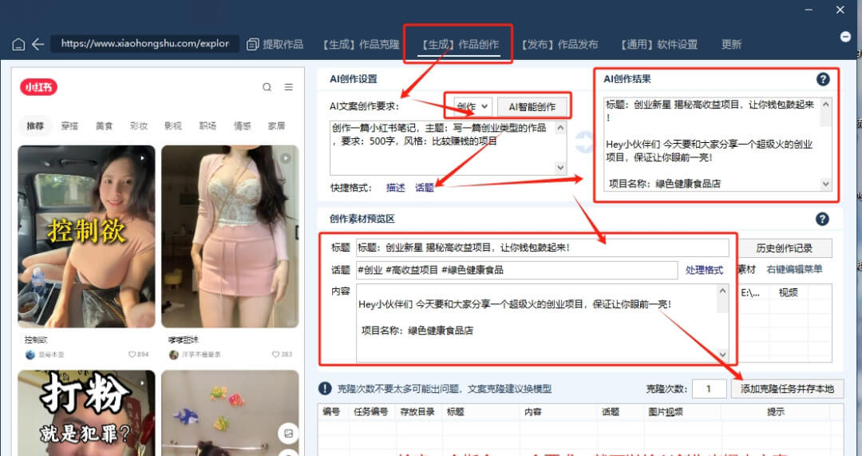This screenshot has height=456, width=862.
Task: Click the round minus icon at top right
Action: tap(845, 37)
